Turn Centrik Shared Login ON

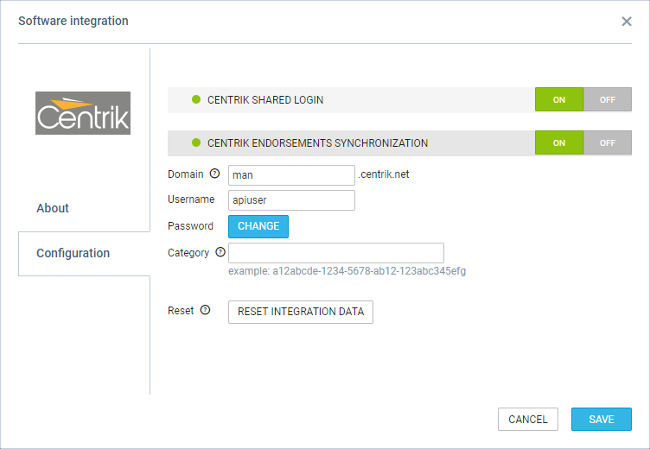tap(558, 99)
